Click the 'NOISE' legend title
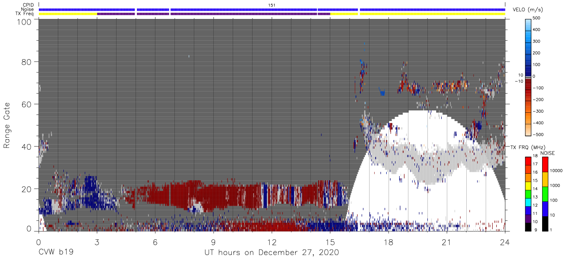The width and height of the screenshot is (568, 262). (548, 153)
